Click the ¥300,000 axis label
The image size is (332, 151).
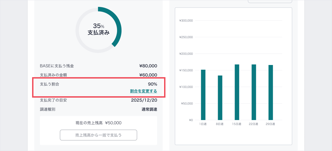(x=186, y=20)
